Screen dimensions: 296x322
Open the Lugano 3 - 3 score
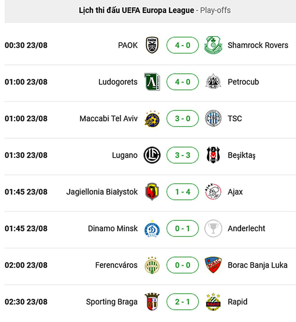(183, 155)
